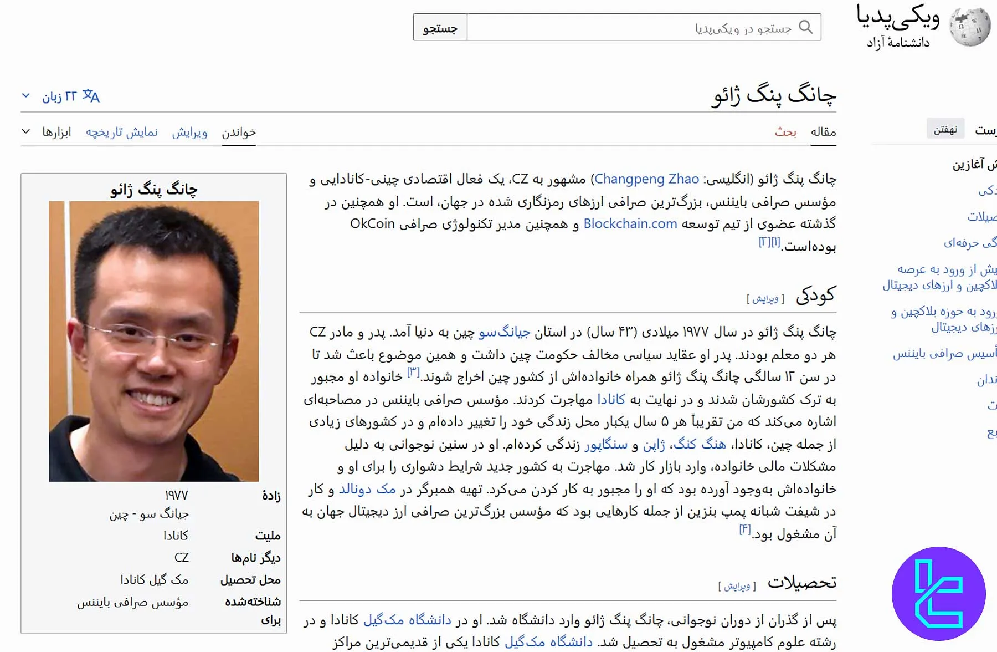Click the مک دونالد McDonald's link
The height and width of the screenshot is (652, 997).
pos(367,490)
